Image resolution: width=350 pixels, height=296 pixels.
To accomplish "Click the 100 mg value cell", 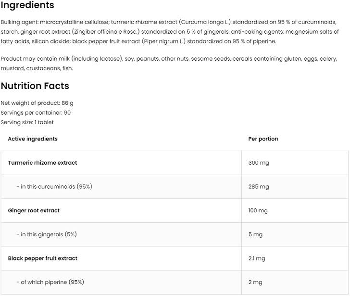I will point(258,210).
